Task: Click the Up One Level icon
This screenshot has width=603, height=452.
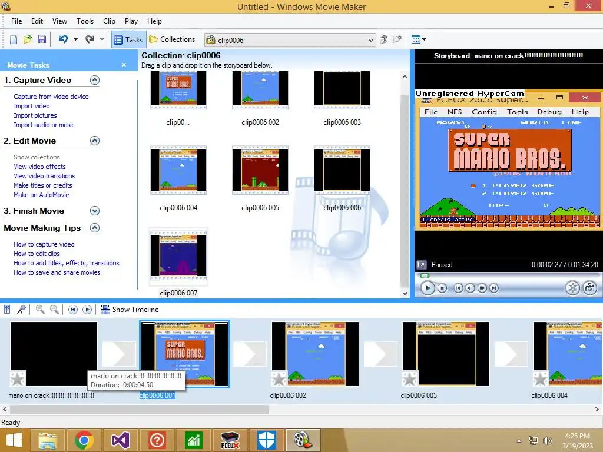Action: point(383,39)
